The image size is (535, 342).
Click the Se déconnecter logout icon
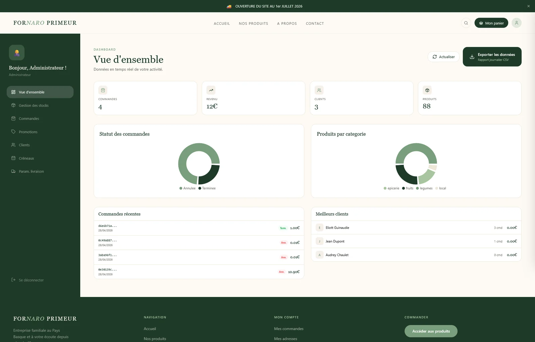[x=13, y=280]
